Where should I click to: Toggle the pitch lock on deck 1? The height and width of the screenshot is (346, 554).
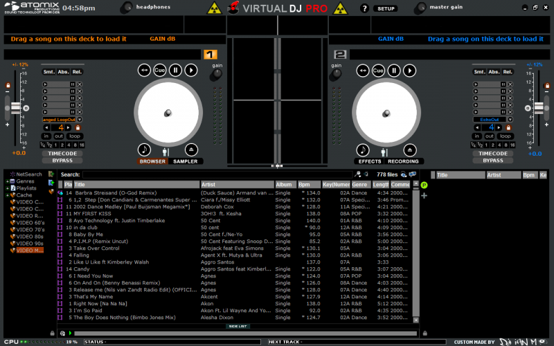pos(8,85)
